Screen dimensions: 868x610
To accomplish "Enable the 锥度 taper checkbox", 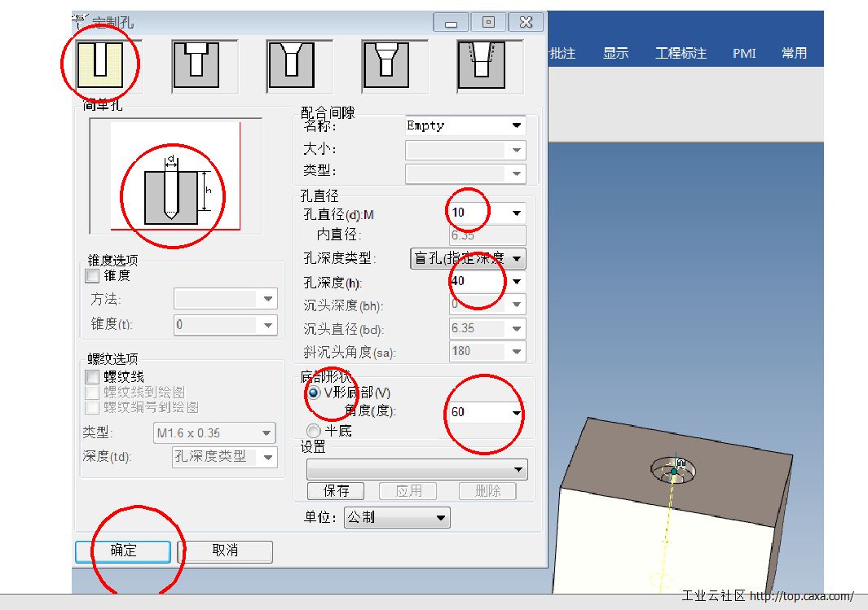I will (92, 276).
